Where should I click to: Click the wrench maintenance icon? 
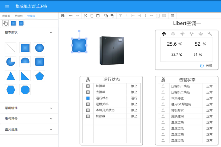[x=210, y=34]
